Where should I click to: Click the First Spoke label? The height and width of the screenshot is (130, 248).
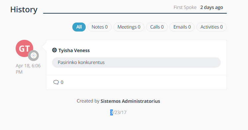pyautogui.click(x=185, y=7)
